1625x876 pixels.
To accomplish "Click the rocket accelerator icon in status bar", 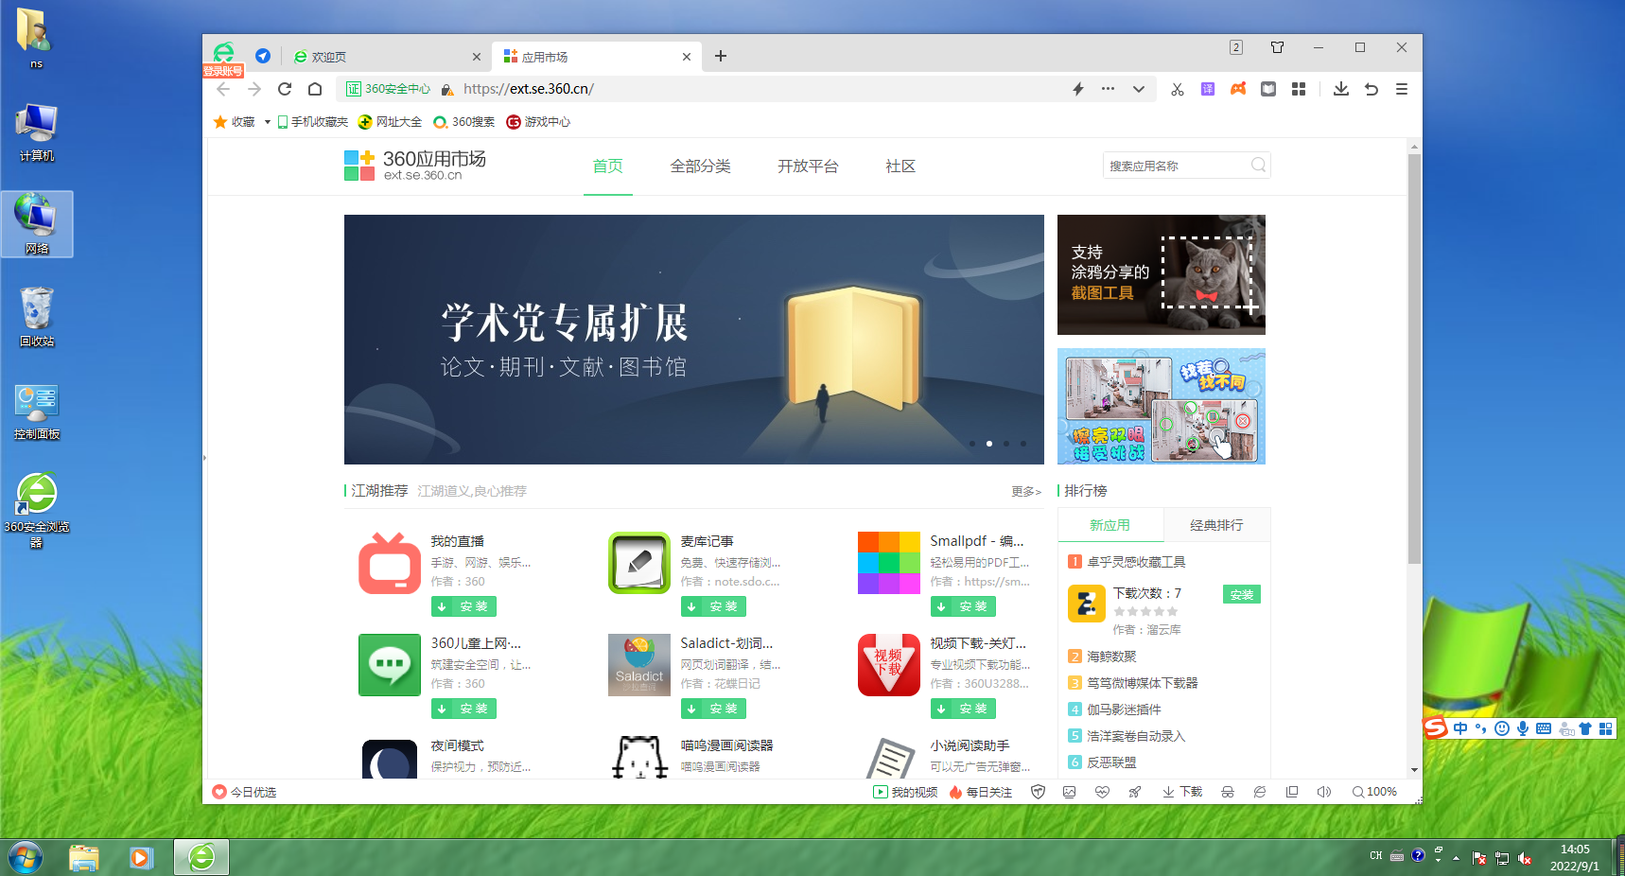I will coord(1134,792).
